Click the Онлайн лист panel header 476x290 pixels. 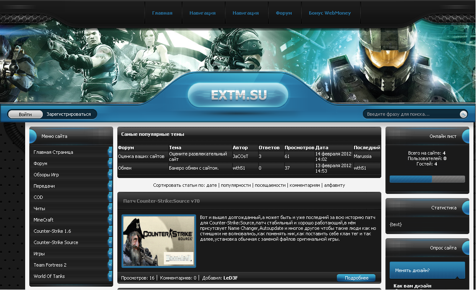click(427, 136)
